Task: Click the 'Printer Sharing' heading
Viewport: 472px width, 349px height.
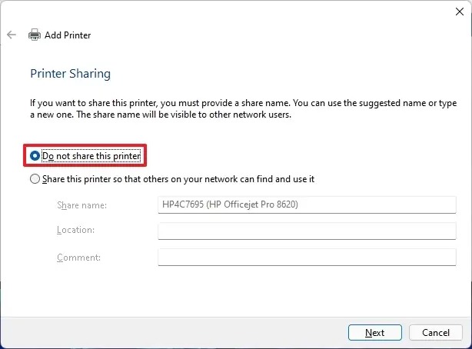Action: pos(70,74)
